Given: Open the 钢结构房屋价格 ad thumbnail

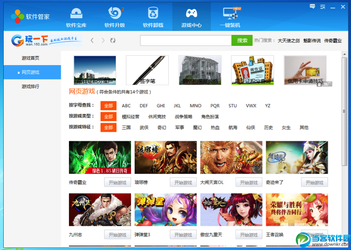Looking at the screenshot, I should 200,70.
